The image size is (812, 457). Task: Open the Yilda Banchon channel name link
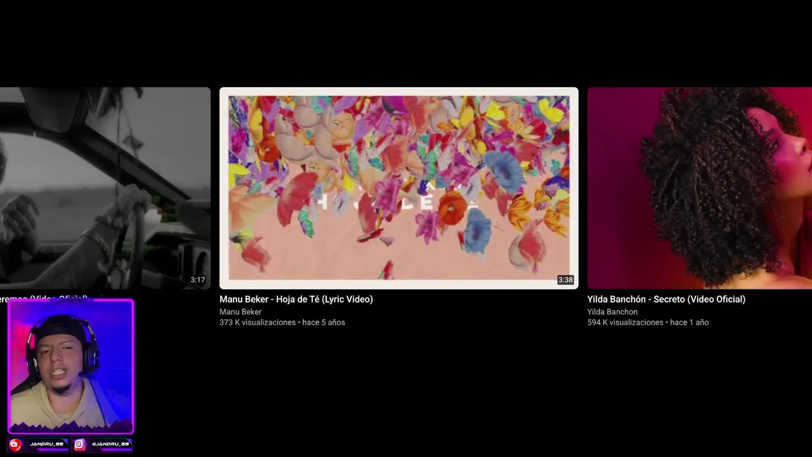point(612,312)
